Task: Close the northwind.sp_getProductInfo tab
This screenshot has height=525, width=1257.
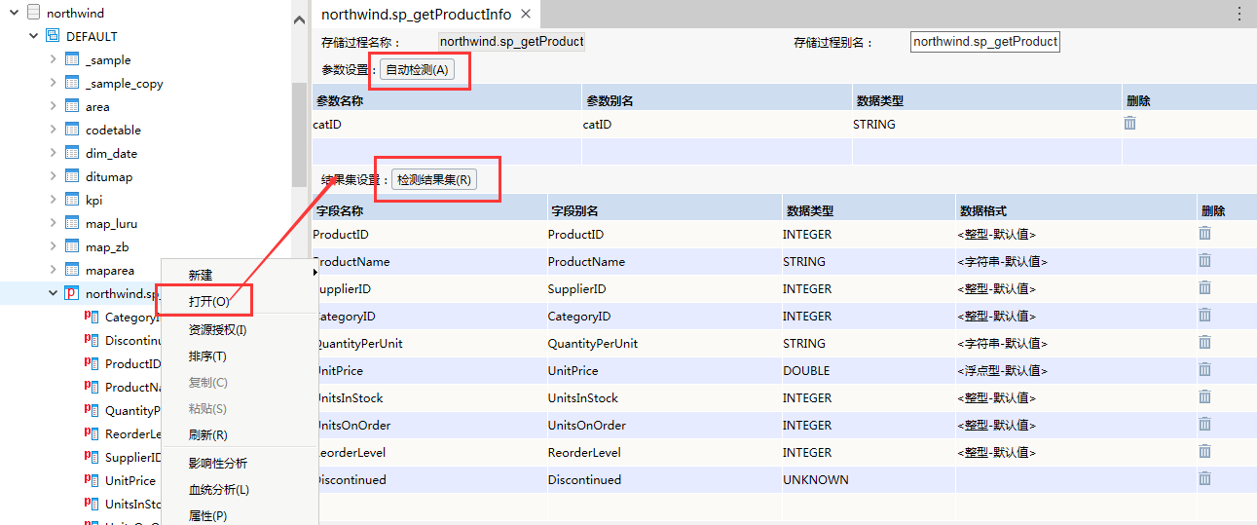Action: click(526, 14)
